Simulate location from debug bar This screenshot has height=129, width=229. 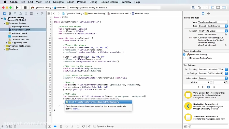pos(89,126)
